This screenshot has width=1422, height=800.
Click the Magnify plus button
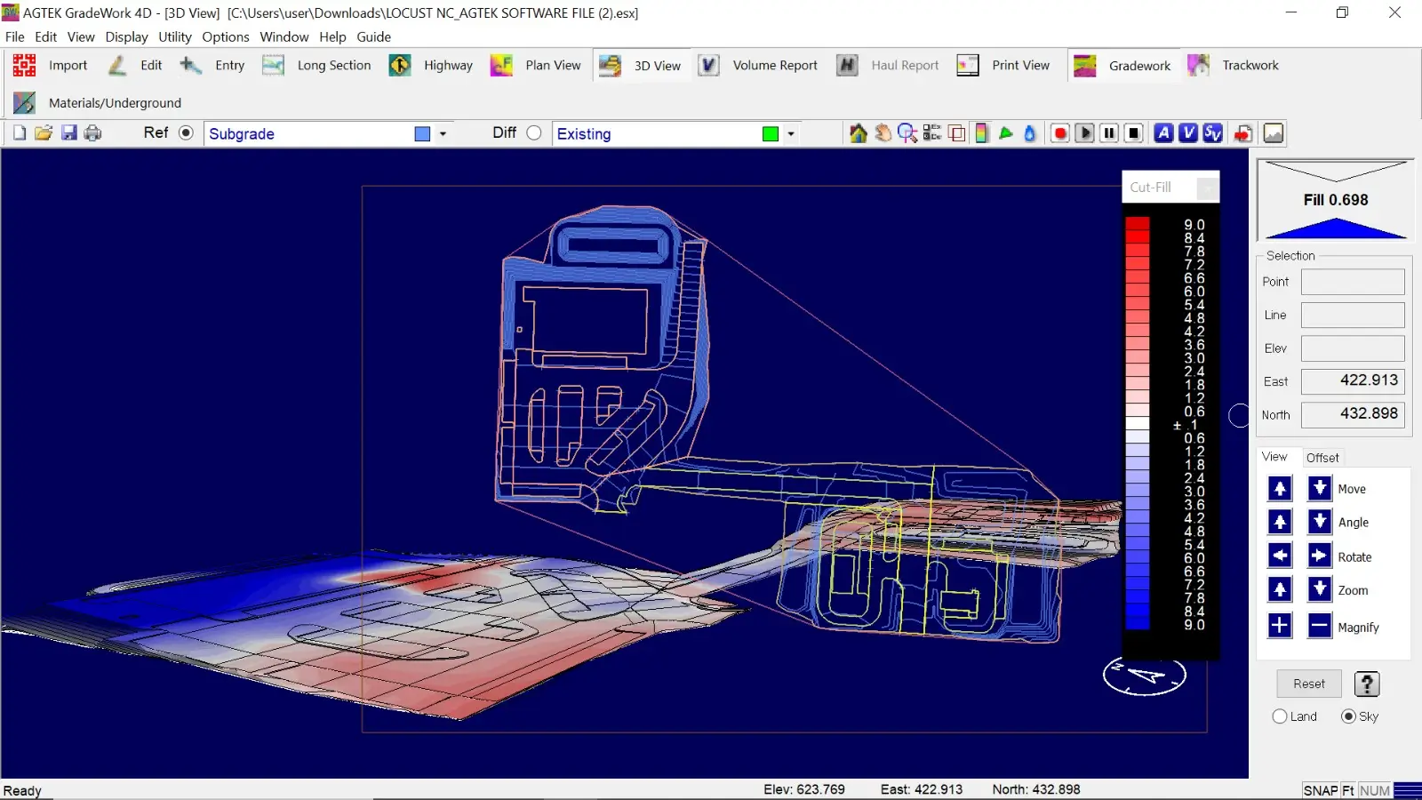tap(1279, 626)
